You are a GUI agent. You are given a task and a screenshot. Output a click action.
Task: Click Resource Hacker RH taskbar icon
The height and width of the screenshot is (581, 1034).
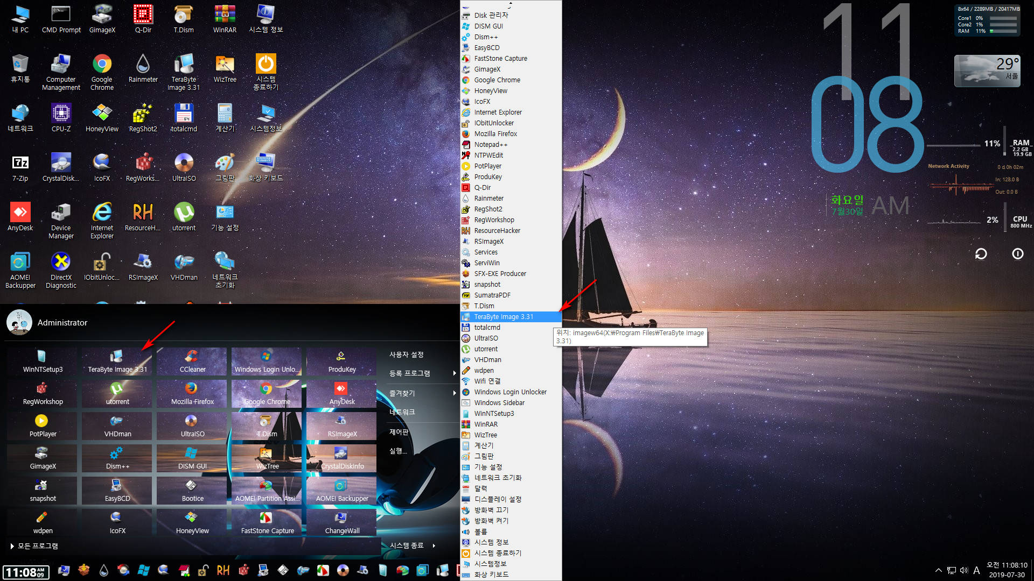pos(223,570)
